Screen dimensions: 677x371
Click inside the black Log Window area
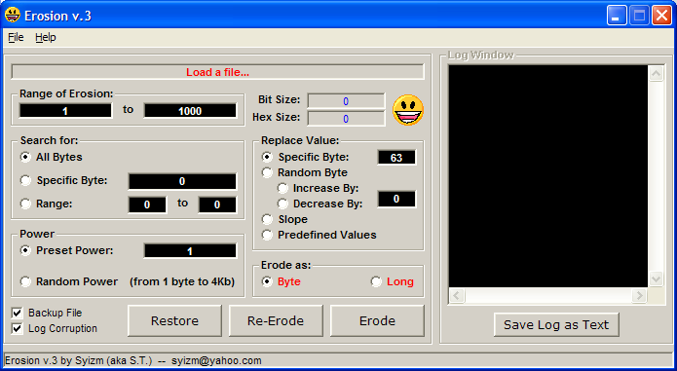pyautogui.click(x=548, y=176)
